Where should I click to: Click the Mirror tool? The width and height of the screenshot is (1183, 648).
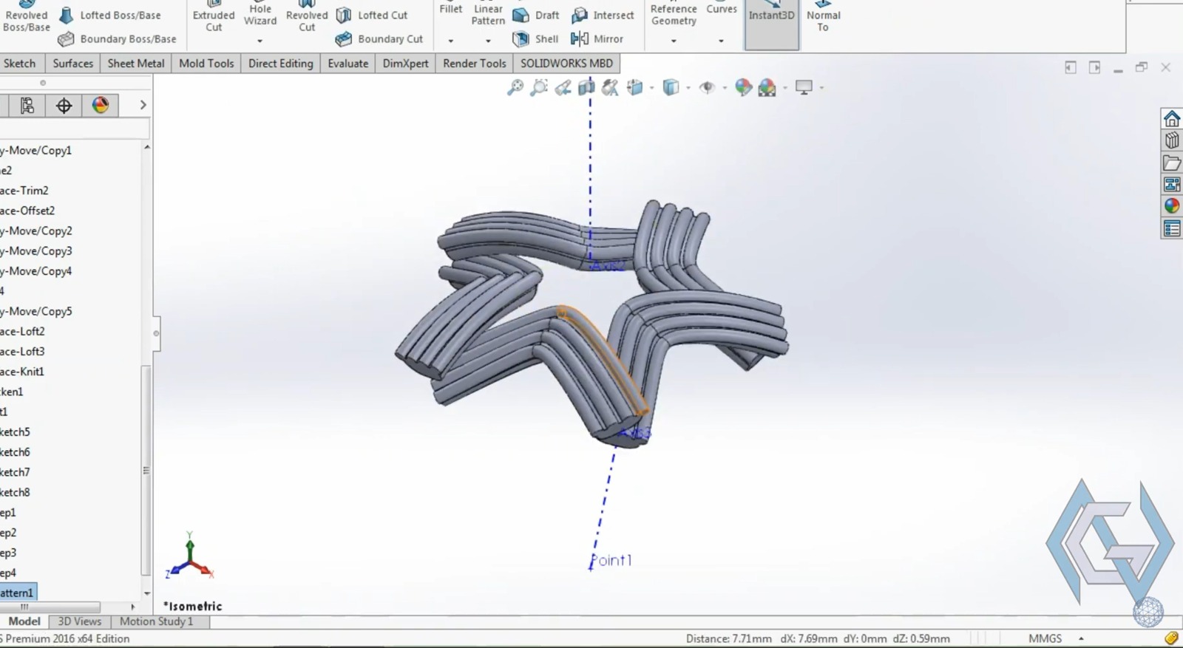(598, 38)
